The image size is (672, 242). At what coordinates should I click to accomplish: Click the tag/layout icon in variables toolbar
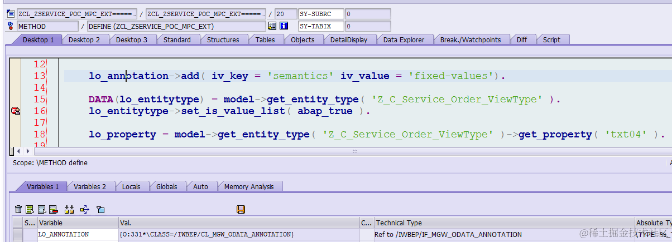pos(100,209)
